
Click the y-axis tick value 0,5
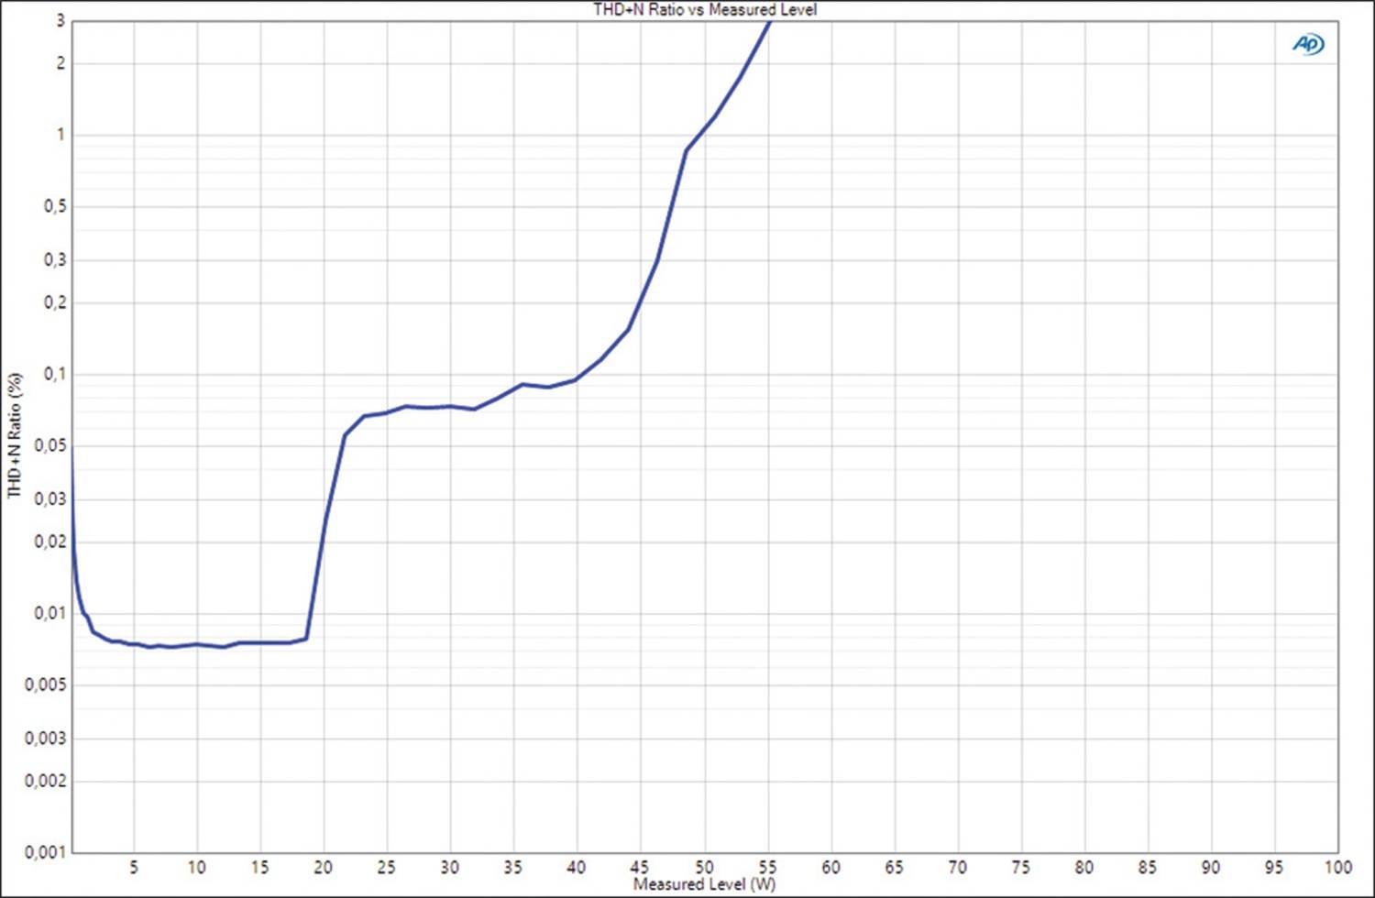[55, 207]
